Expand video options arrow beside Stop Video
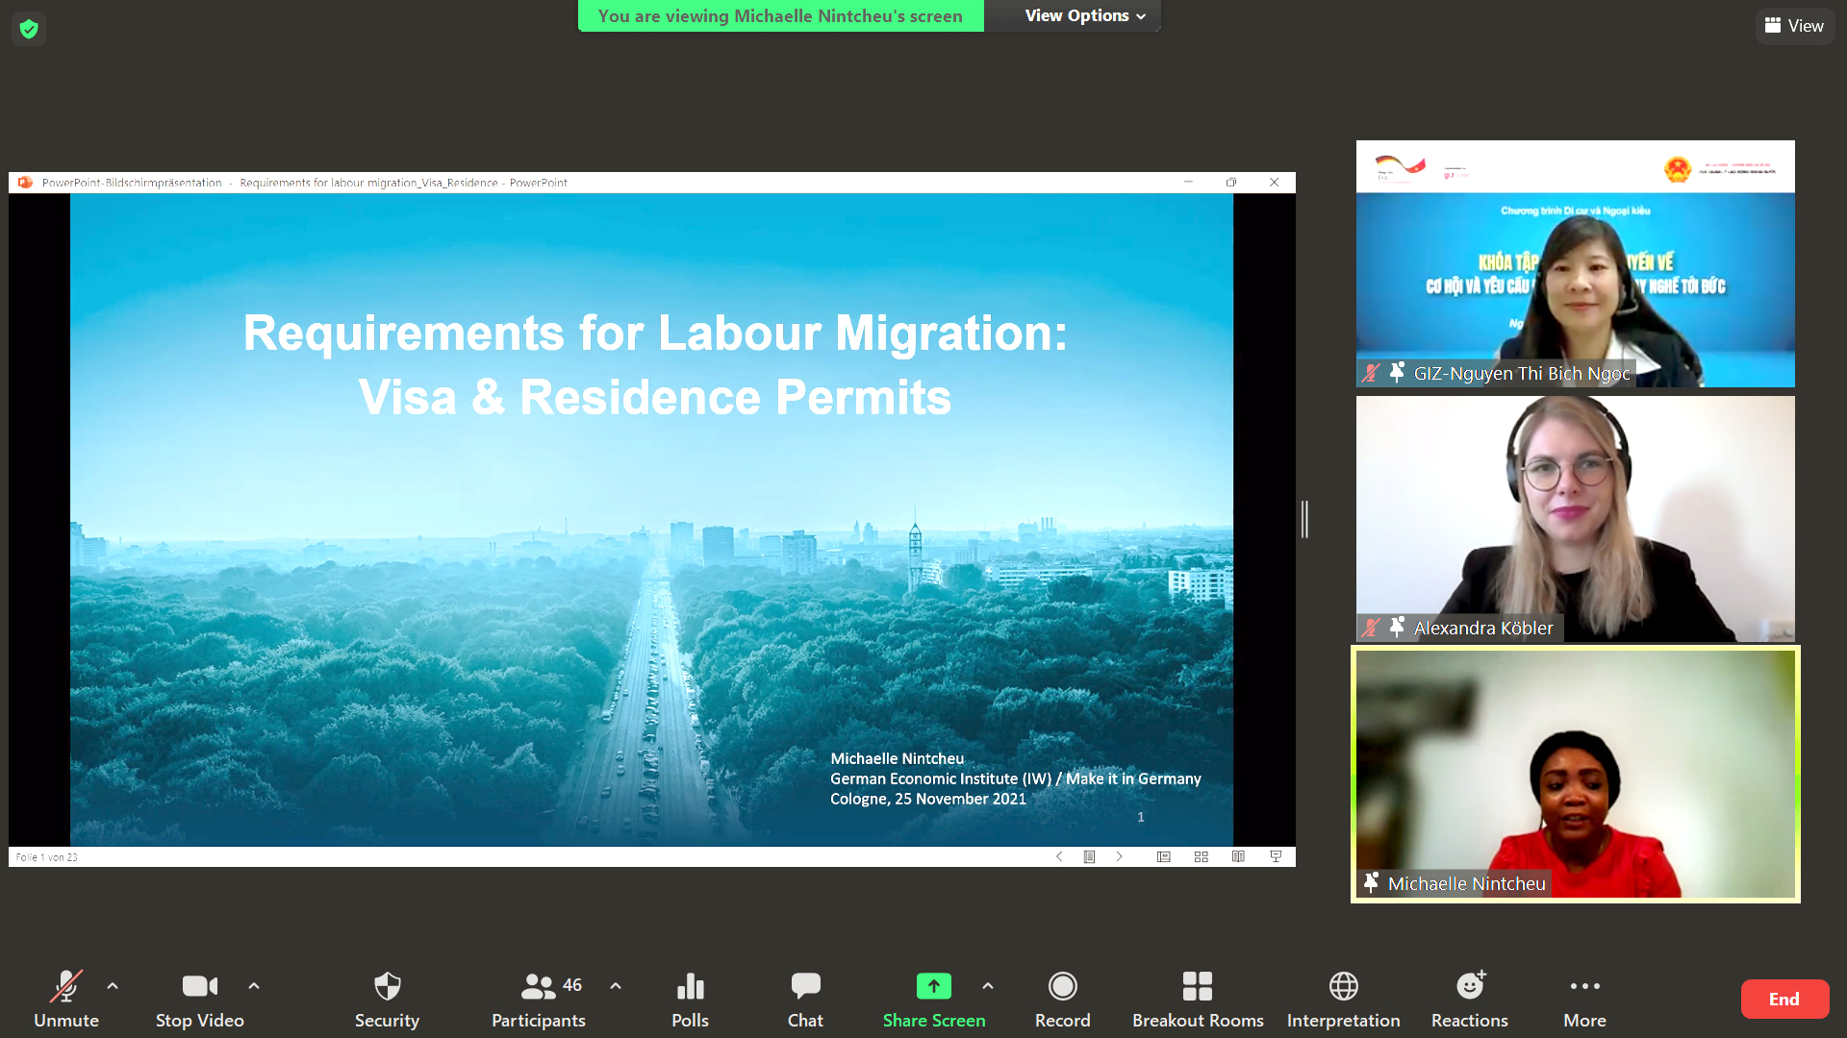This screenshot has width=1847, height=1038. point(254,986)
